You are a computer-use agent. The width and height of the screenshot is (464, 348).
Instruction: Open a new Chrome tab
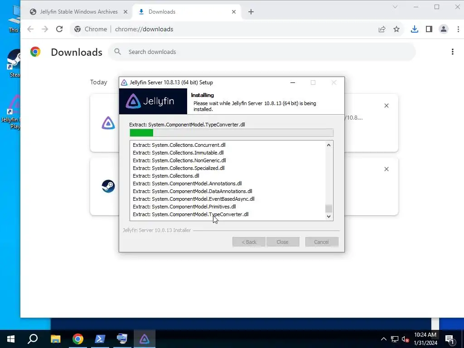click(x=251, y=12)
